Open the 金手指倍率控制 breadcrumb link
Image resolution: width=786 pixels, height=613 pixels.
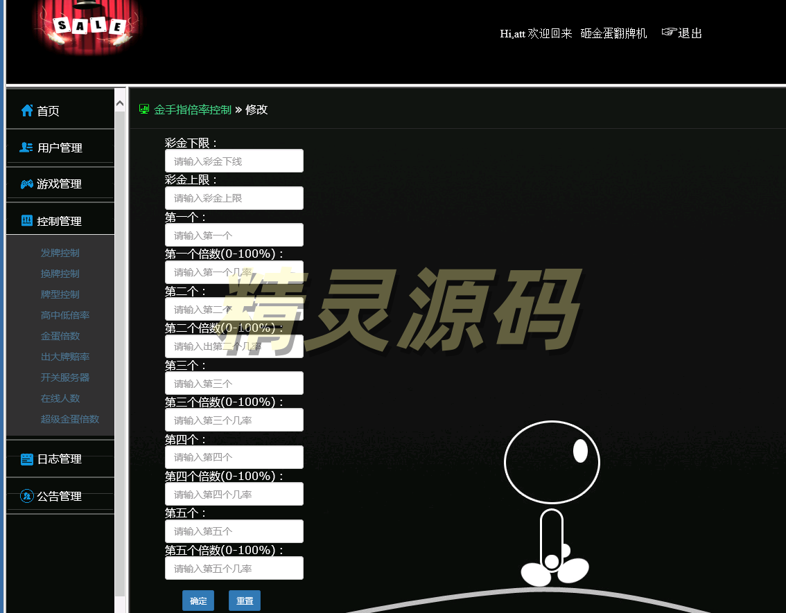click(x=192, y=109)
